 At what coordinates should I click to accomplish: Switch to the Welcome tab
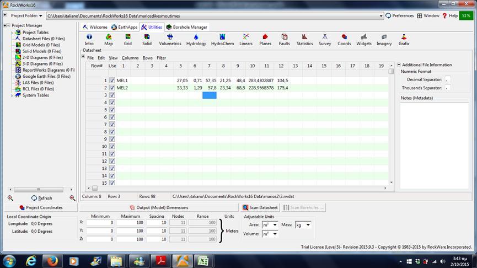[x=95, y=27]
